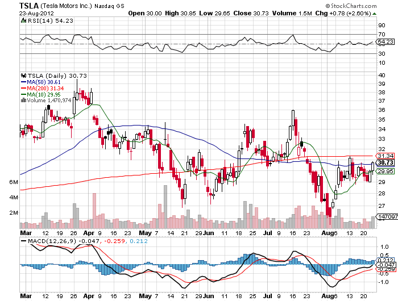Click the 70 label on the RSI axis
Image resolution: width=398 pixels, height=301 pixels.
pos(382,34)
